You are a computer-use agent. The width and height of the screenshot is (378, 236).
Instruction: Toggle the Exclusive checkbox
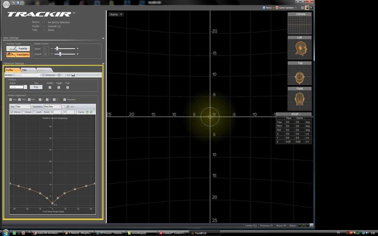(43, 75)
